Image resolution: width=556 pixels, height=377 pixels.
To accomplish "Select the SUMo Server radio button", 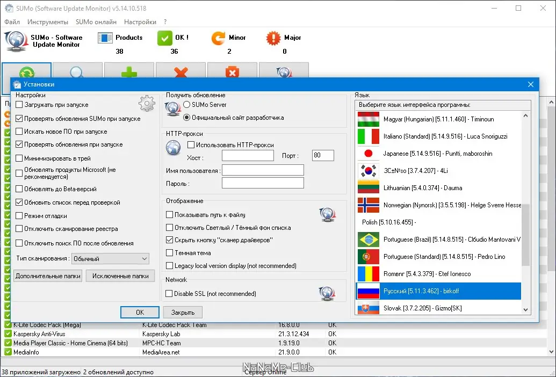I will click(186, 105).
